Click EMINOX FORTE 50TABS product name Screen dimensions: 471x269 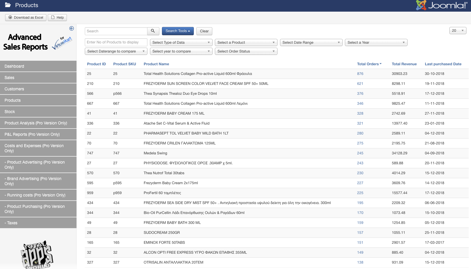point(164,243)
